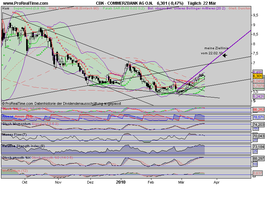This screenshot has height=201, width=268.
Task: Select the vom 22.02.10 annotation text
Action: click(x=212, y=53)
